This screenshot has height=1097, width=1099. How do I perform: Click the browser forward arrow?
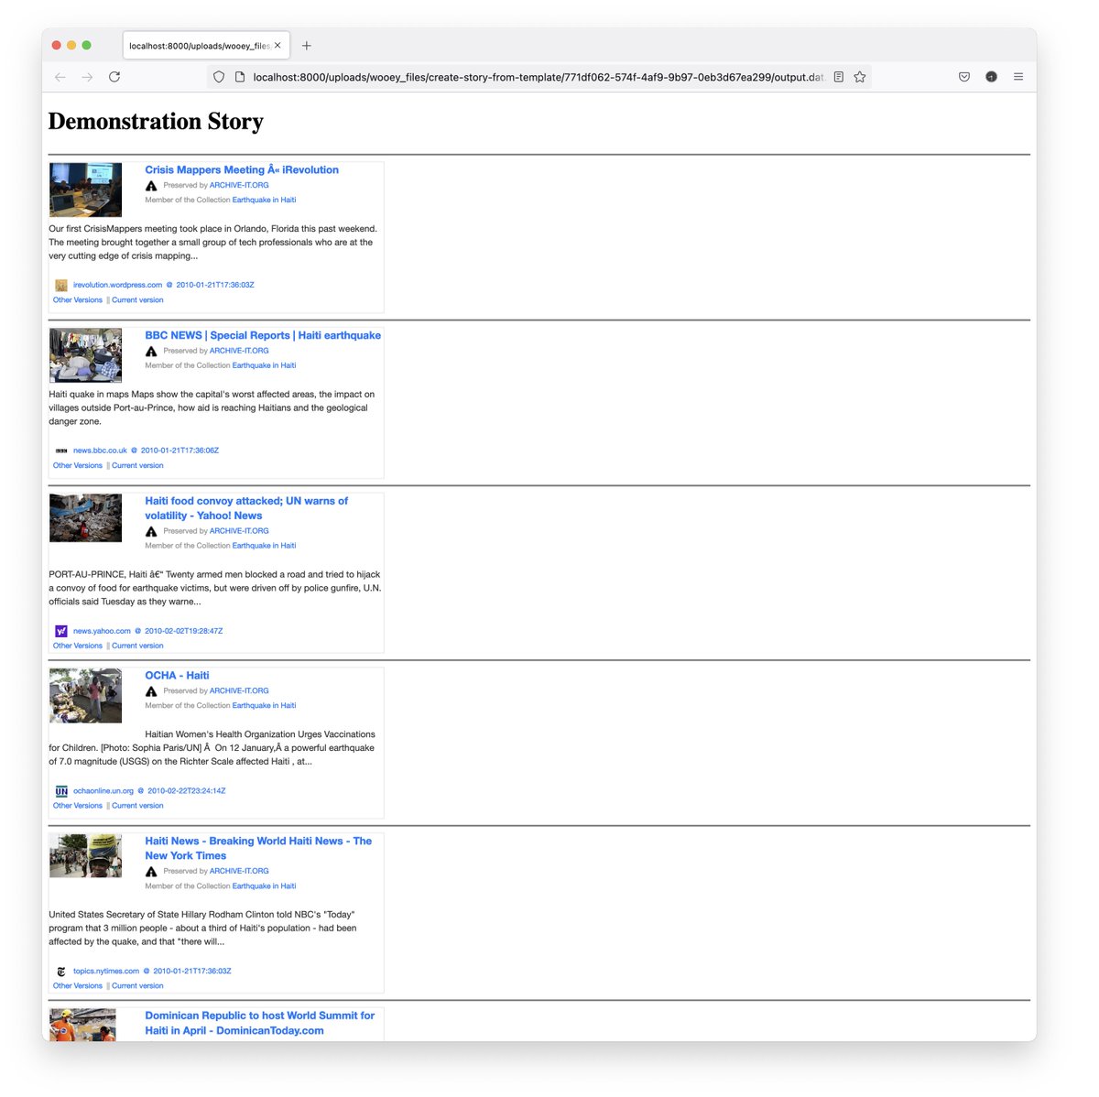point(87,77)
